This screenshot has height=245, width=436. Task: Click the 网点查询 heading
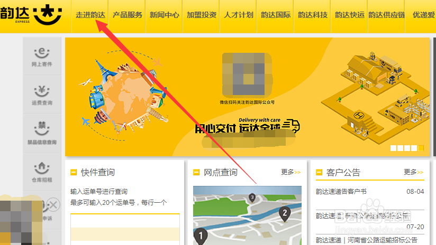pyautogui.click(x=221, y=172)
